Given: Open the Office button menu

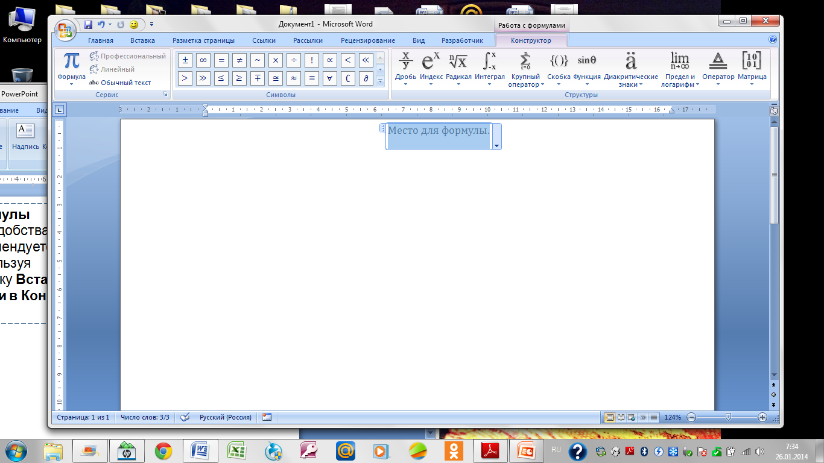Looking at the screenshot, I should (65, 29).
